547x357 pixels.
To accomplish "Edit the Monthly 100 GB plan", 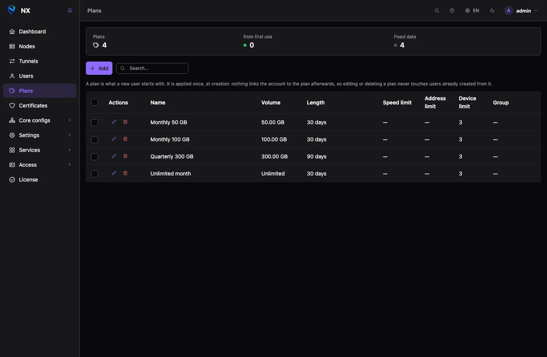I will tap(114, 139).
